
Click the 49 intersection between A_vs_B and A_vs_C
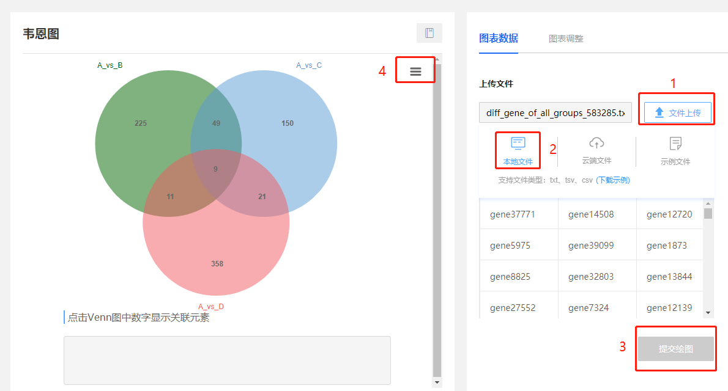click(215, 123)
